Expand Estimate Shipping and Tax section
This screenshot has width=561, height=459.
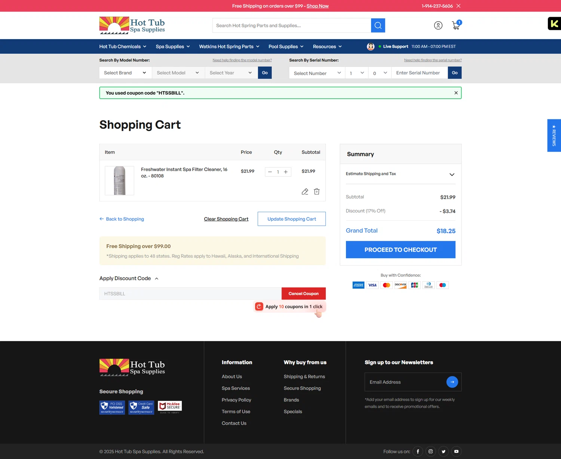click(401, 174)
